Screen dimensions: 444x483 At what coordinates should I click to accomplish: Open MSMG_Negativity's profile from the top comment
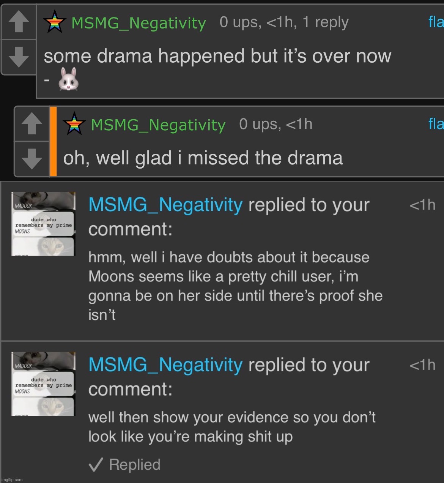[139, 23]
